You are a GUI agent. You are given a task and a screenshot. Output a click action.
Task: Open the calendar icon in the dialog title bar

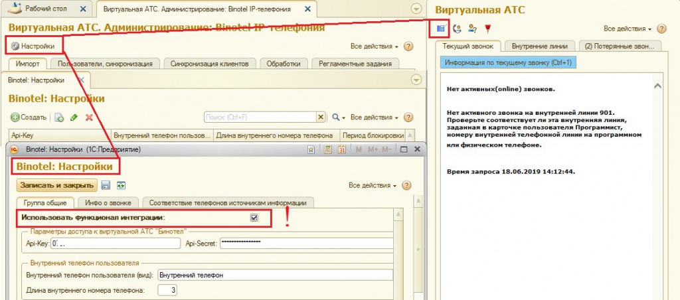(x=342, y=149)
